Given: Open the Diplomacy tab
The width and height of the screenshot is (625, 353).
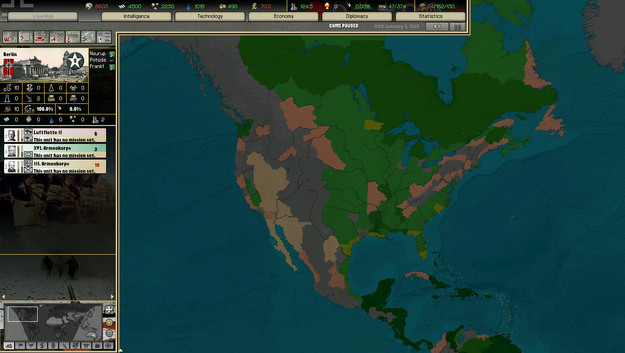Looking at the screenshot, I should [x=357, y=17].
